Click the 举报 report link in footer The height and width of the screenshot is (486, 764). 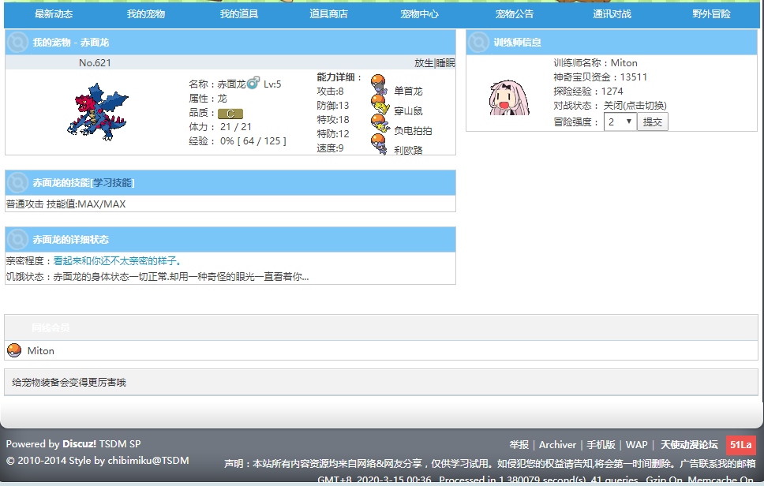pos(519,445)
